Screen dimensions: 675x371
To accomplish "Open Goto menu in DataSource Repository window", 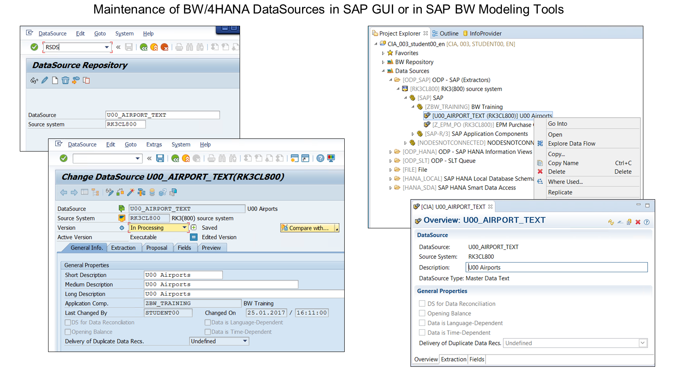I will click(100, 33).
